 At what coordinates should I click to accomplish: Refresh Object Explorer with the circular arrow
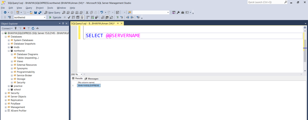point(33,28)
